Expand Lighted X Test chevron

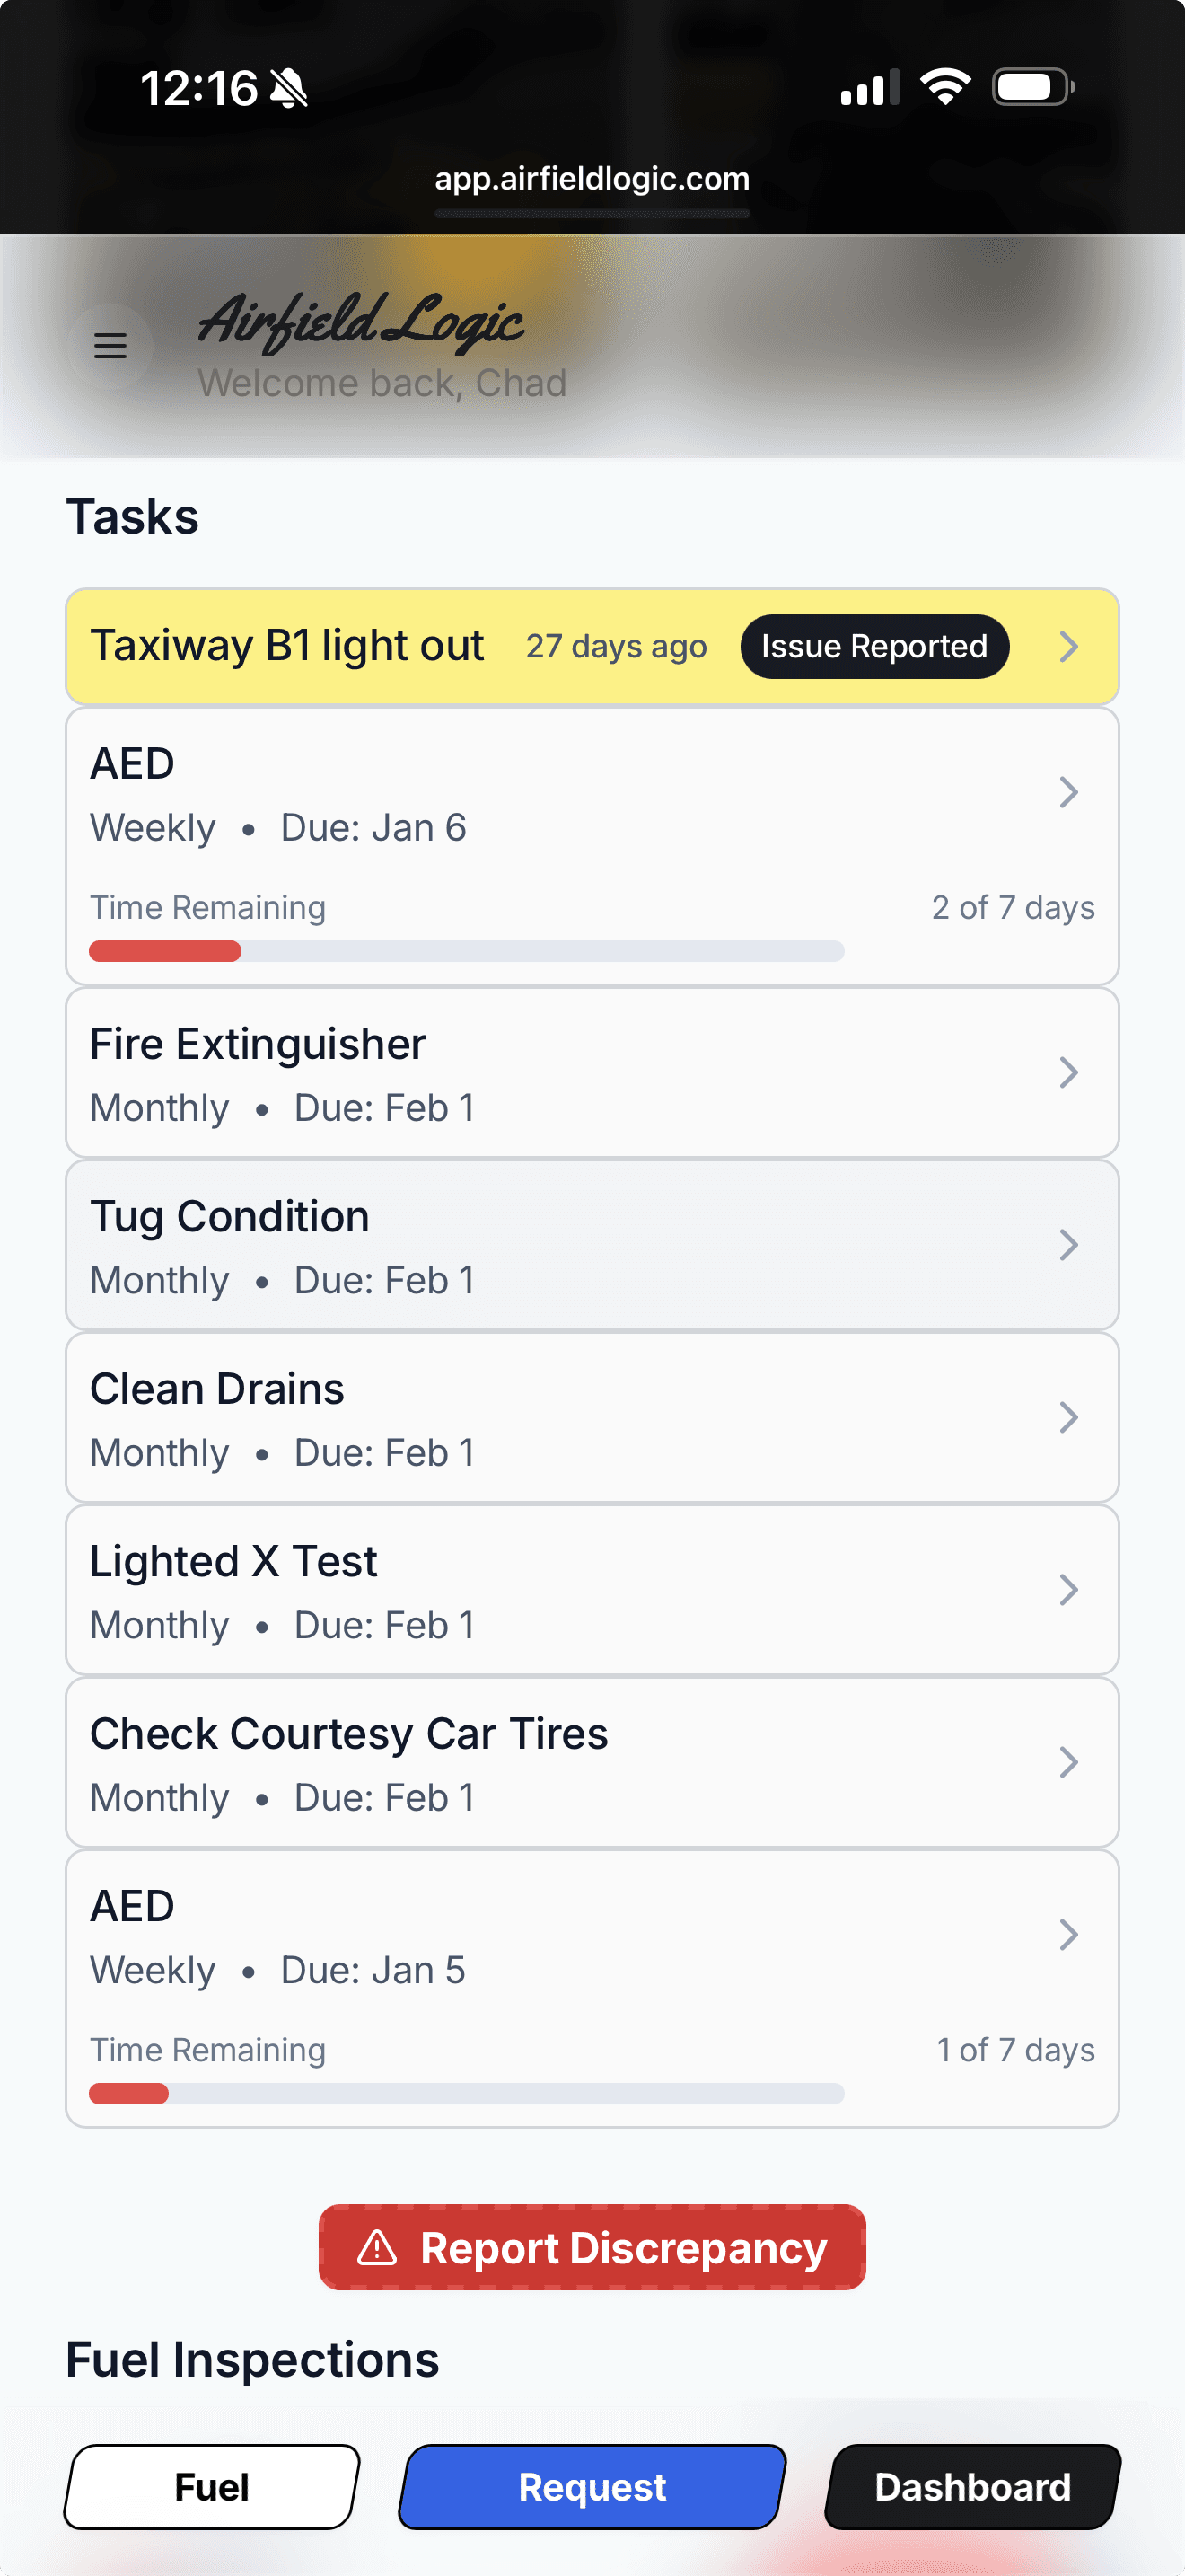click(1068, 1590)
